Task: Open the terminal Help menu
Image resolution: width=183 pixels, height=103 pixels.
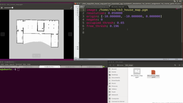Action: click(x=29, y=64)
